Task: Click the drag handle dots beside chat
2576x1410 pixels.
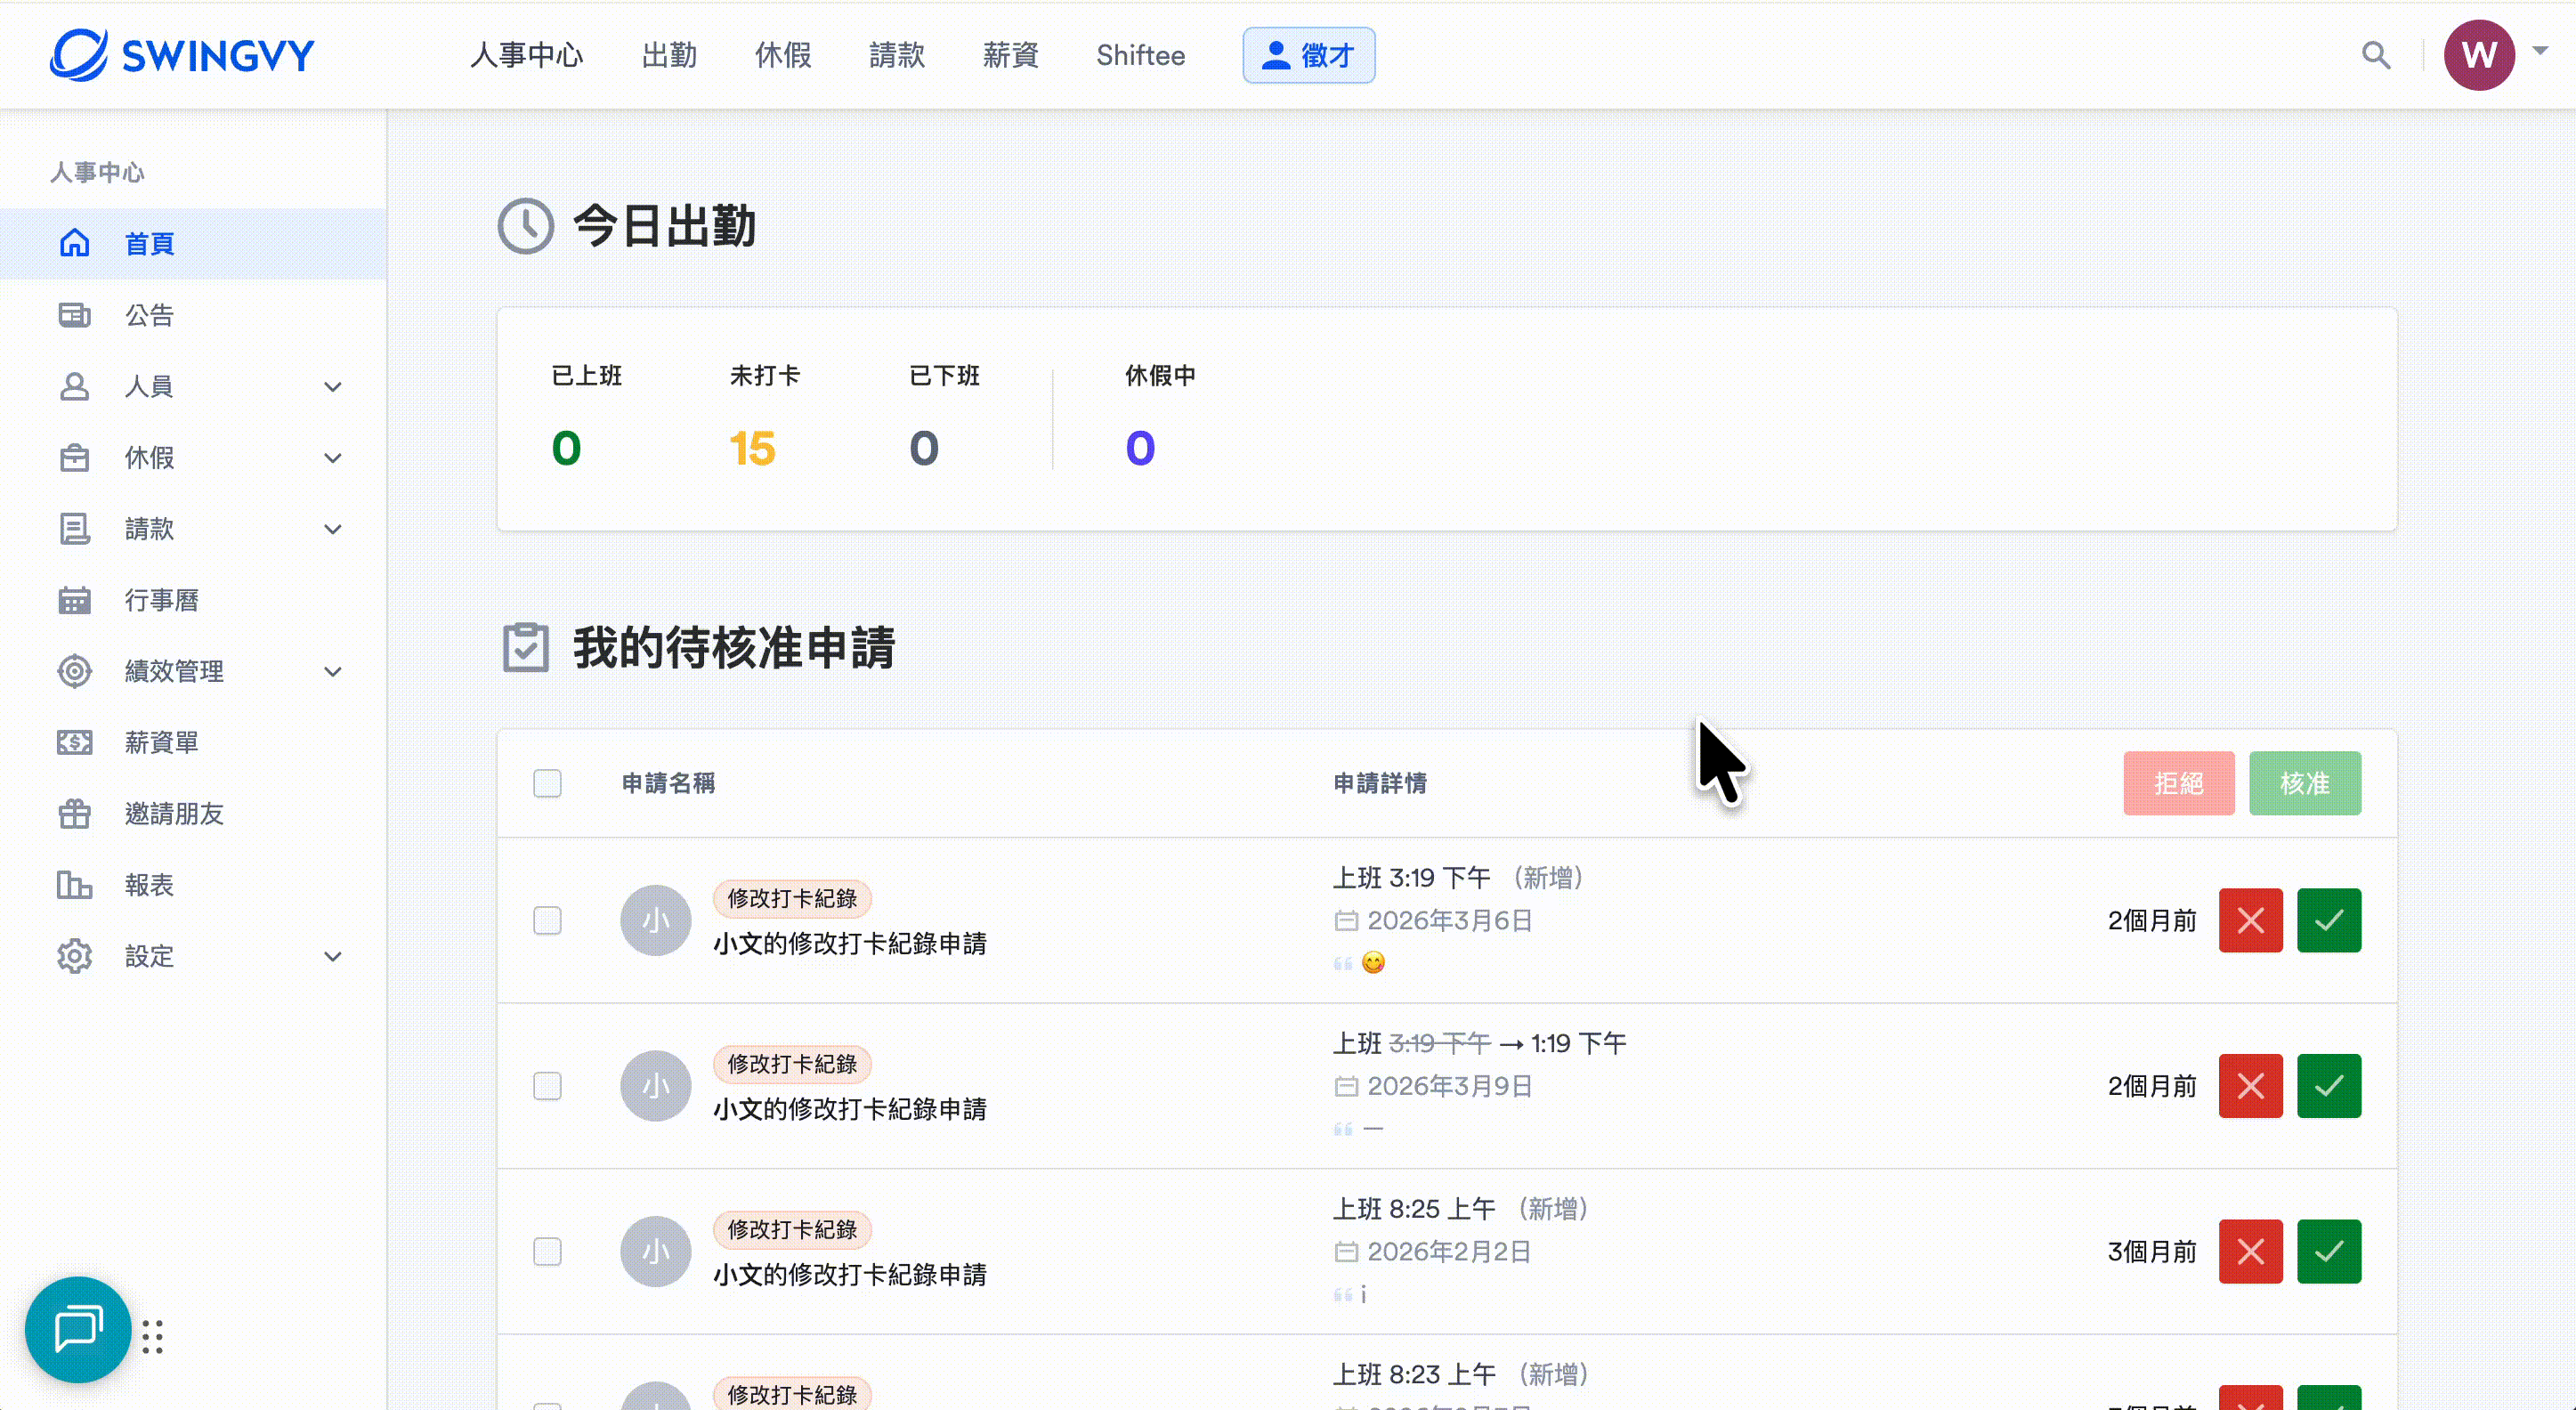Action: [x=152, y=1337]
